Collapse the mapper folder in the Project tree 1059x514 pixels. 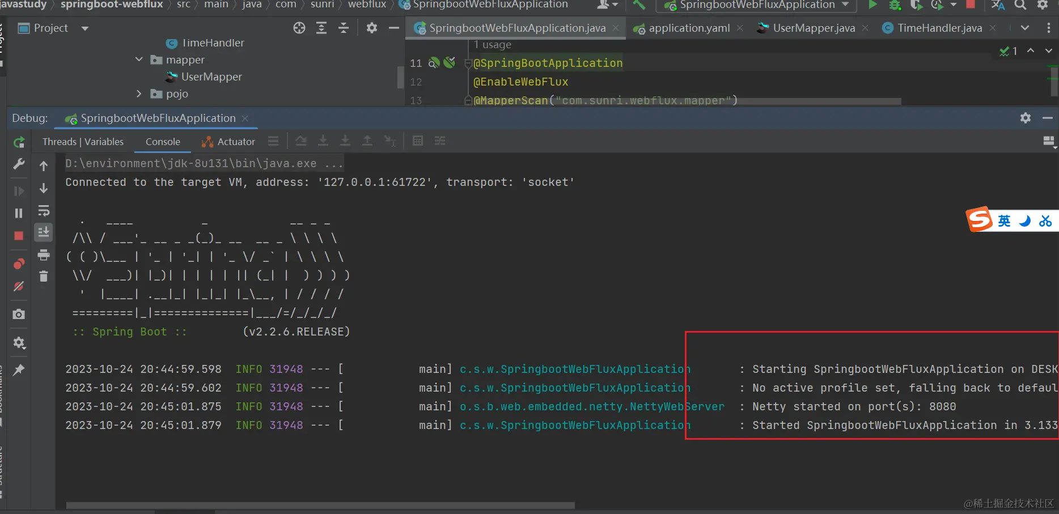coord(139,60)
